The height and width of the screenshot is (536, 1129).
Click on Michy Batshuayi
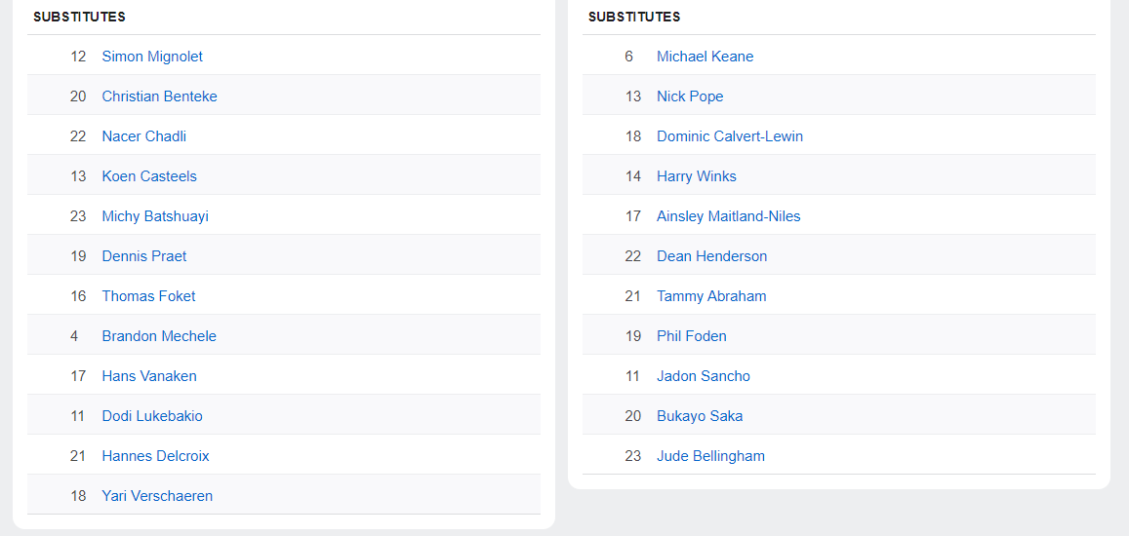point(155,216)
